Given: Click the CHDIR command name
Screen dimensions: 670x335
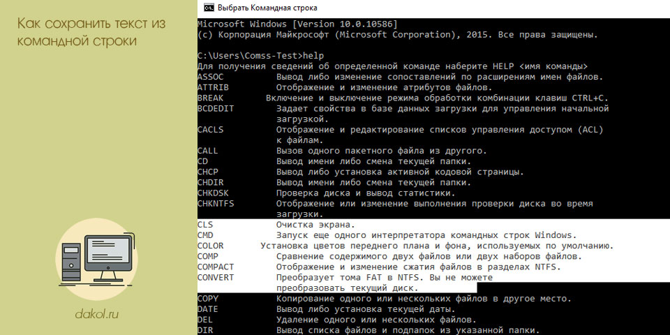Looking at the screenshot, I should coord(211,182).
